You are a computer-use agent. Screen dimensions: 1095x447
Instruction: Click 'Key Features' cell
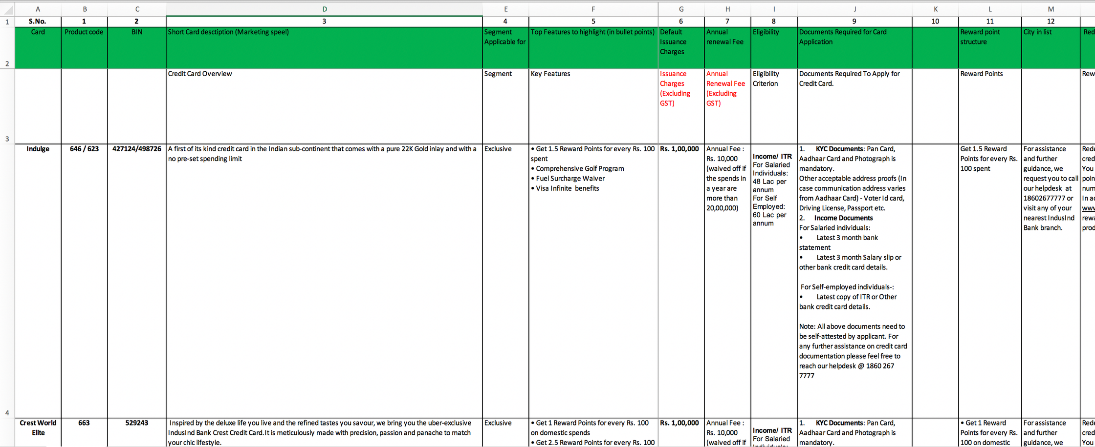[593, 106]
